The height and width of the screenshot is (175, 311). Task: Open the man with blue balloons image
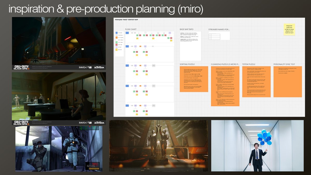click(257, 146)
